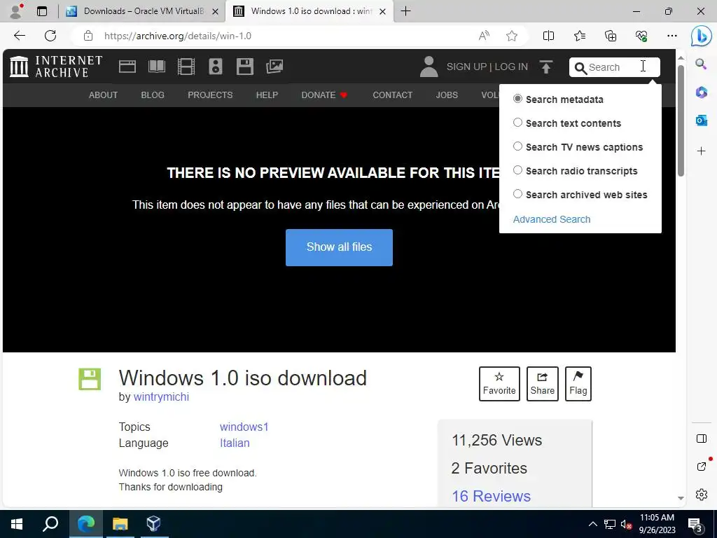This screenshot has height=538, width=717.
Task: Open the windows1 topic link
Action: coord(244,427)
